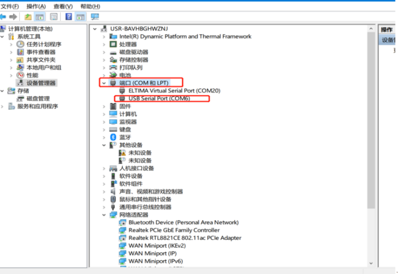Click the forward arrow toolbar icon
Screen dimensions: 398x274
pyautogui.click(x=13, y=17)
